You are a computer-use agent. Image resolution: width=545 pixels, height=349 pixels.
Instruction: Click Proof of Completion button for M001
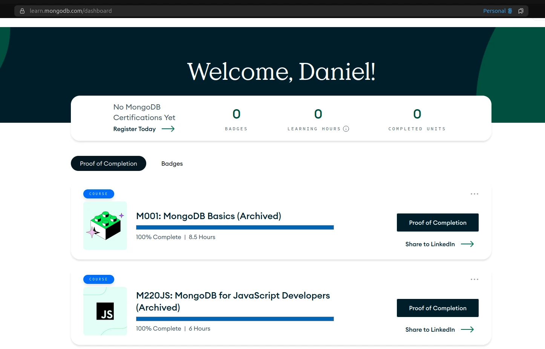coord(438,223)
